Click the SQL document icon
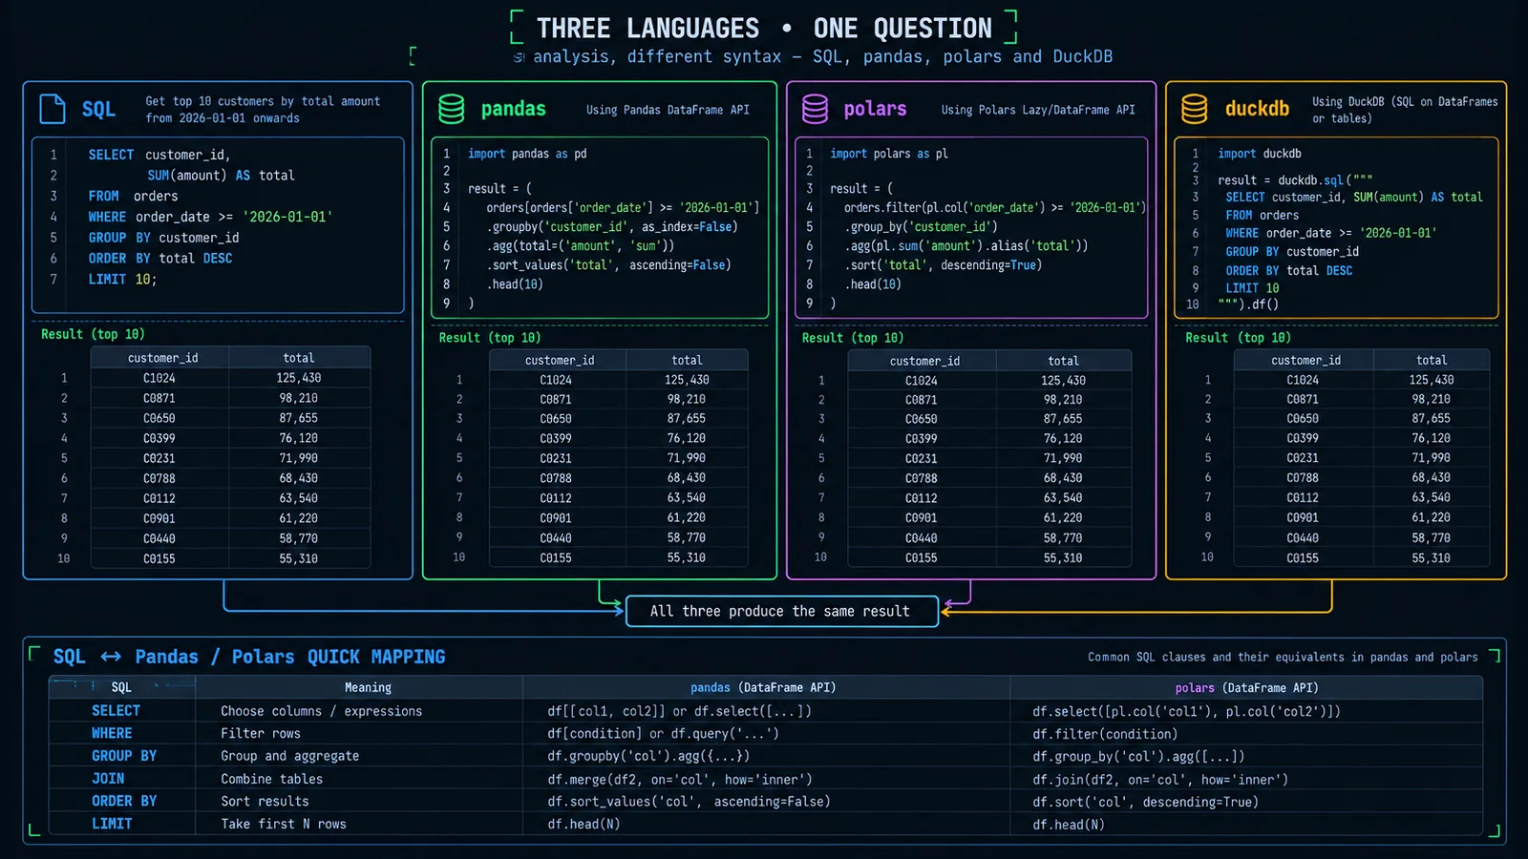 53,109
